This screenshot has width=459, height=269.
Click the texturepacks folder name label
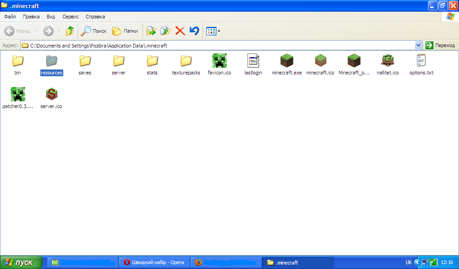[x=186, y=73]
